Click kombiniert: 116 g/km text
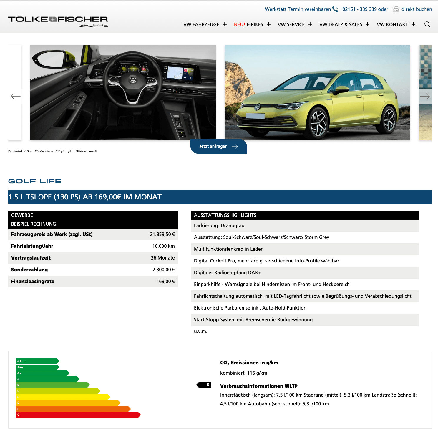 [244, 373]
